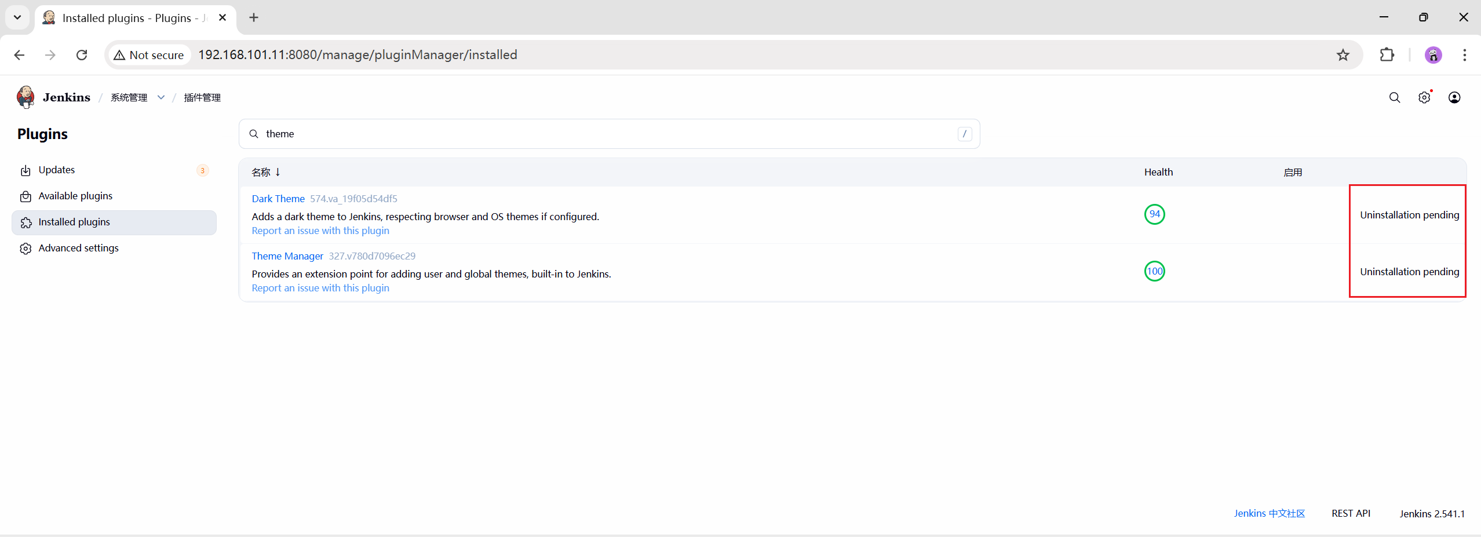Screen dimensions: 1481x537
Task: Sort plugins by 名称 column
Action: pyautogui.click(x=266, y=172)
